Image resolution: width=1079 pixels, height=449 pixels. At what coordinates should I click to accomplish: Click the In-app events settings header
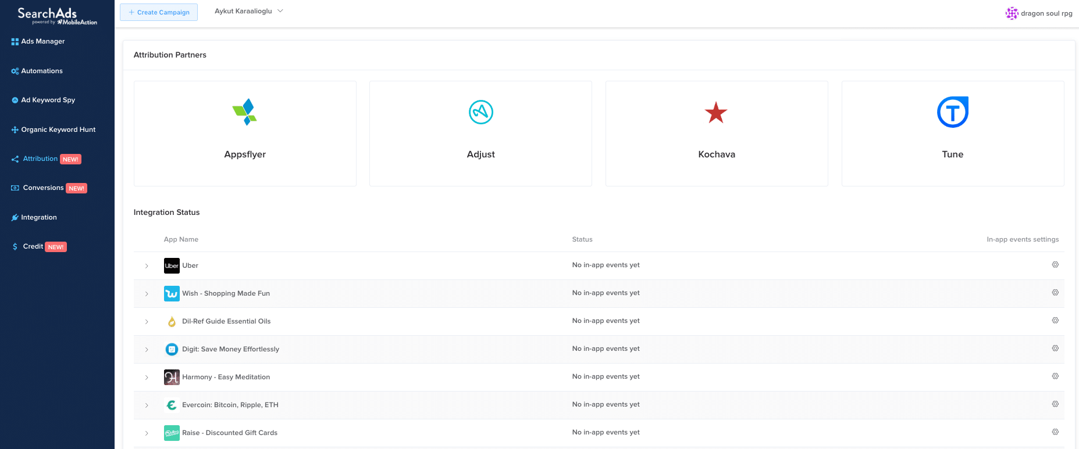click(1023, 239)
